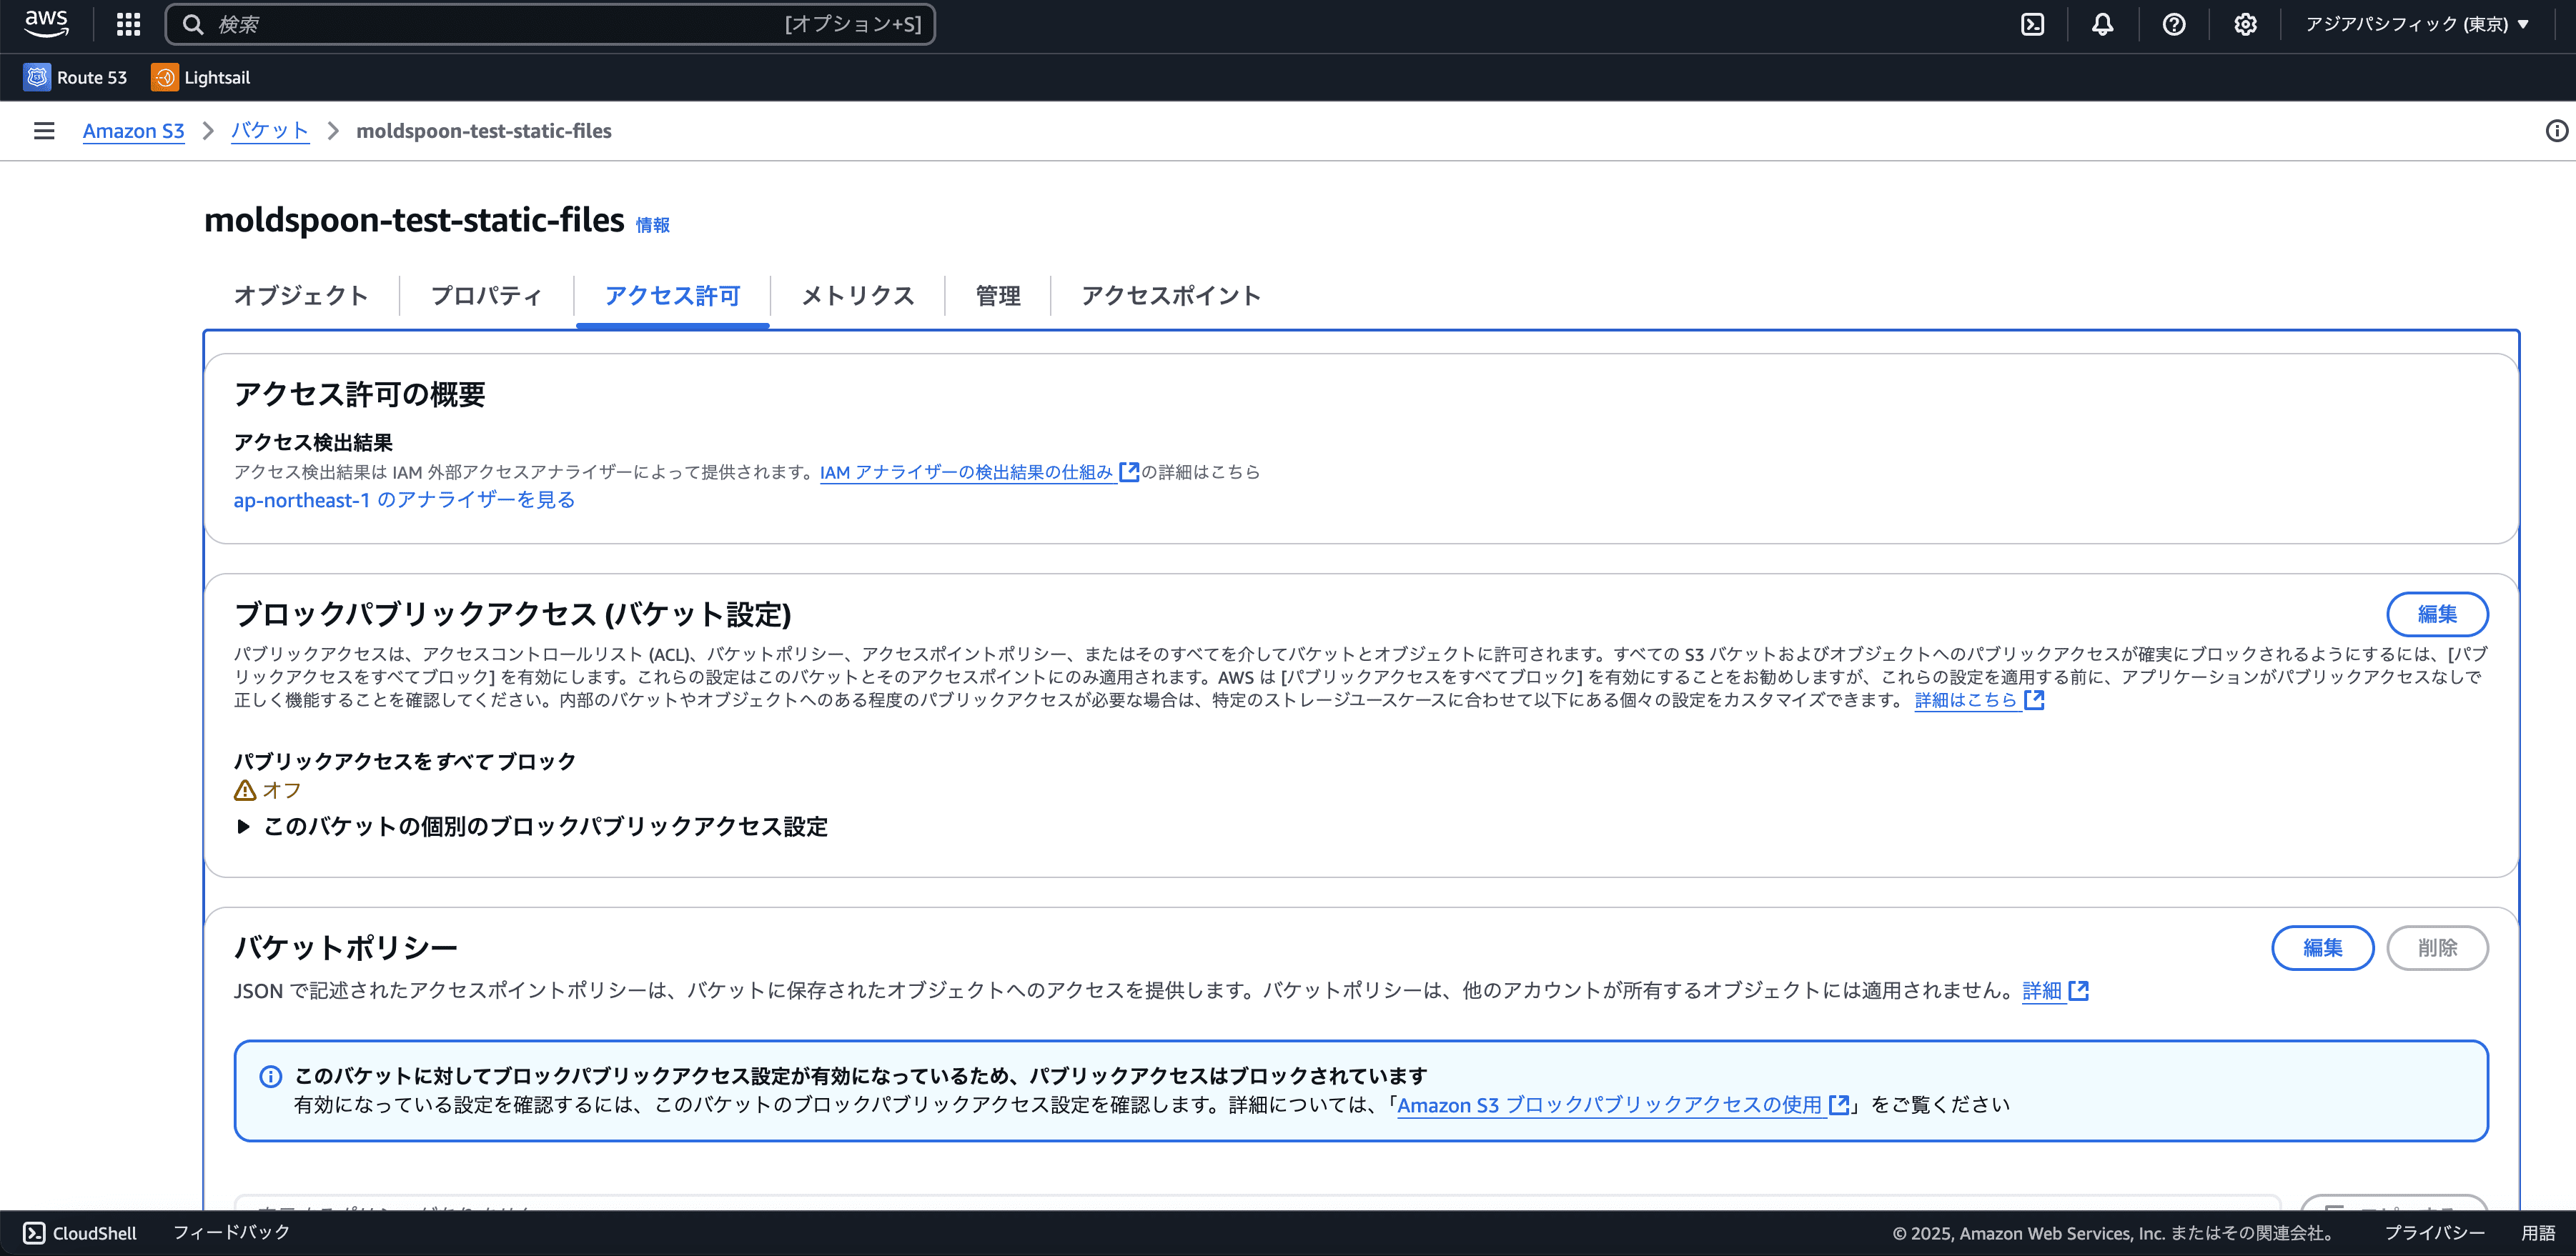
Task: Open the region selector アジアパシフィック (東京)
Action: click(2417, 24)
